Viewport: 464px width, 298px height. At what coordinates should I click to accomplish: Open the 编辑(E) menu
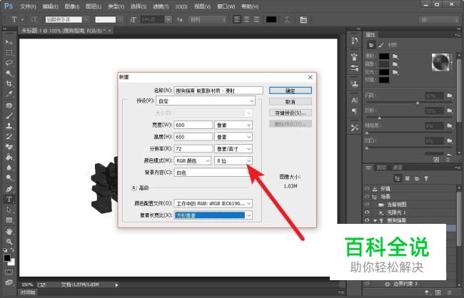tap(50, 6)
